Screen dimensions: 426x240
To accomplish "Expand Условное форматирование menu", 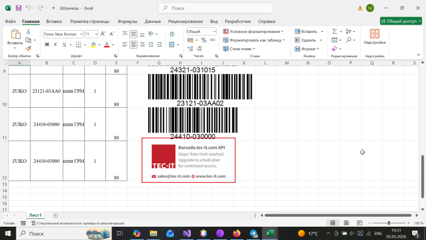I will point(253,32).
